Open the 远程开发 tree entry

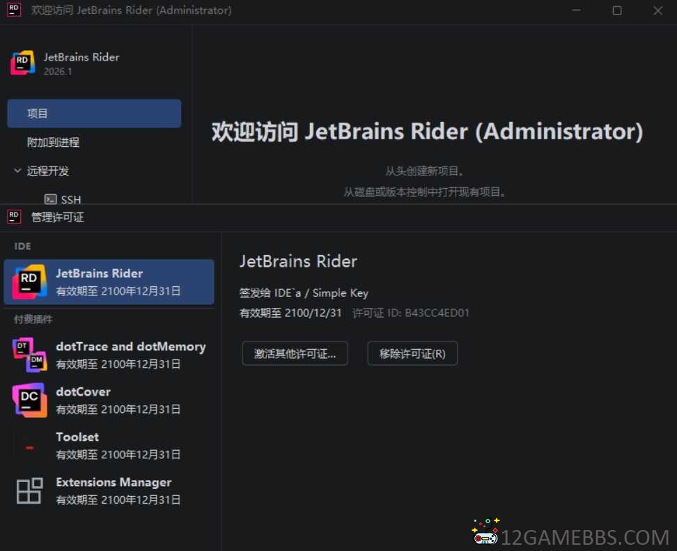(48, 171)
